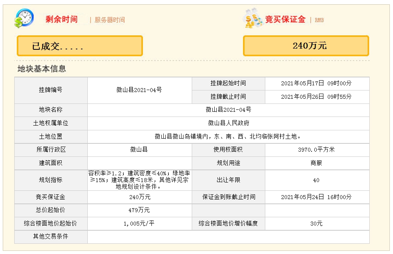Click the 服务器时间 label

[110, 20]
